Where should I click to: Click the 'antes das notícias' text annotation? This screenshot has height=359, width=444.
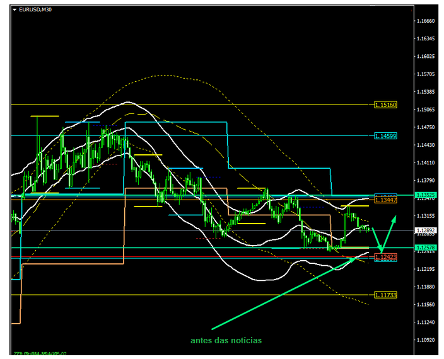[226, 340]
